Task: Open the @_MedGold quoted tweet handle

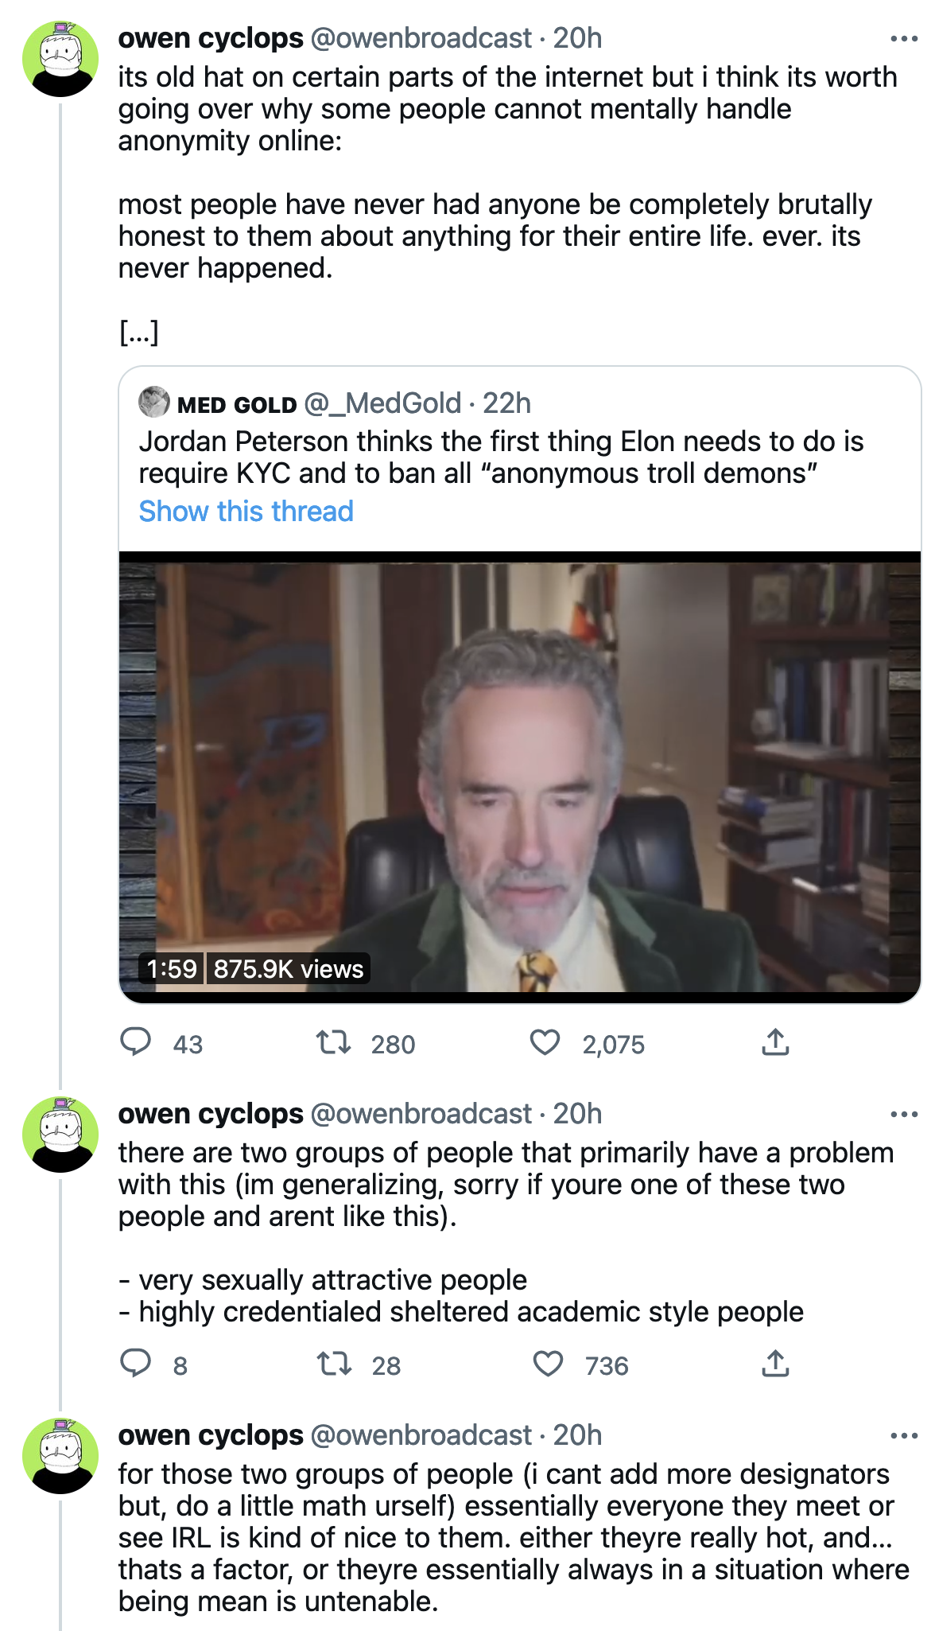Action: tap(382, 403)
